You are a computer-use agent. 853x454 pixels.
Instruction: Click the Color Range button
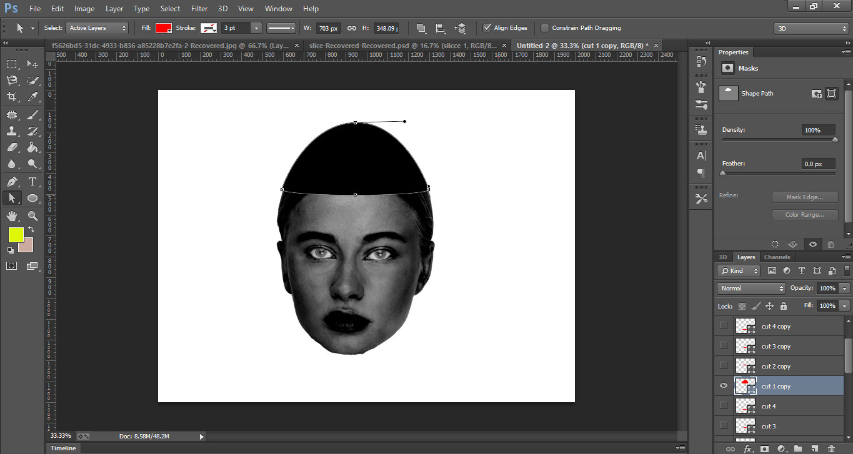[x=804, y=215]
